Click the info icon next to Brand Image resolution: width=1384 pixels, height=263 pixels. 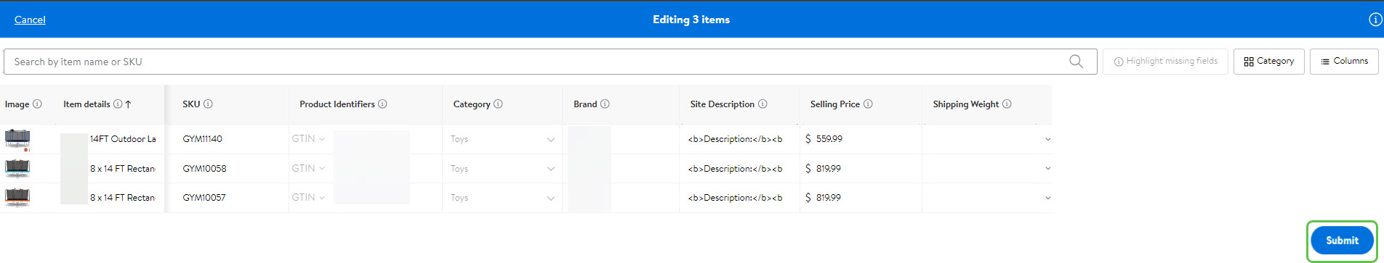605,104
